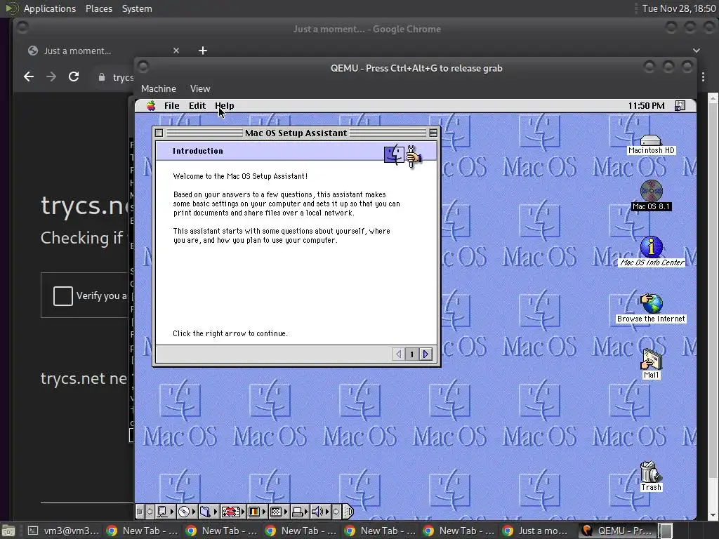
Task: Click the right arrow to continue the assistant
Action: (426, 354)
